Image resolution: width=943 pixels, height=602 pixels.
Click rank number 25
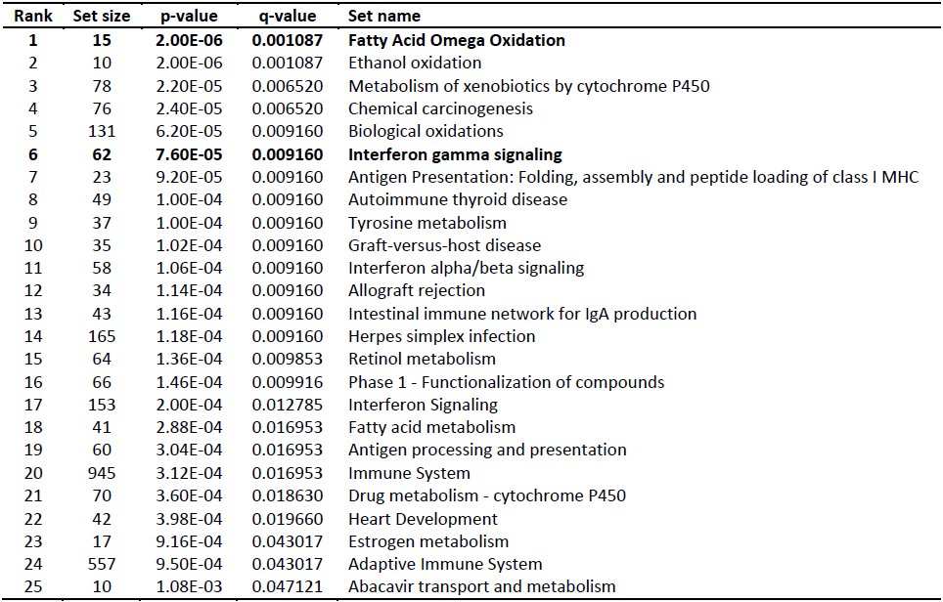(33, 586)
